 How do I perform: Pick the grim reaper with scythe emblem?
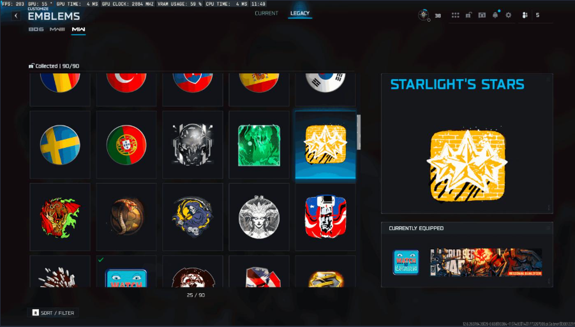pos(193,217)
